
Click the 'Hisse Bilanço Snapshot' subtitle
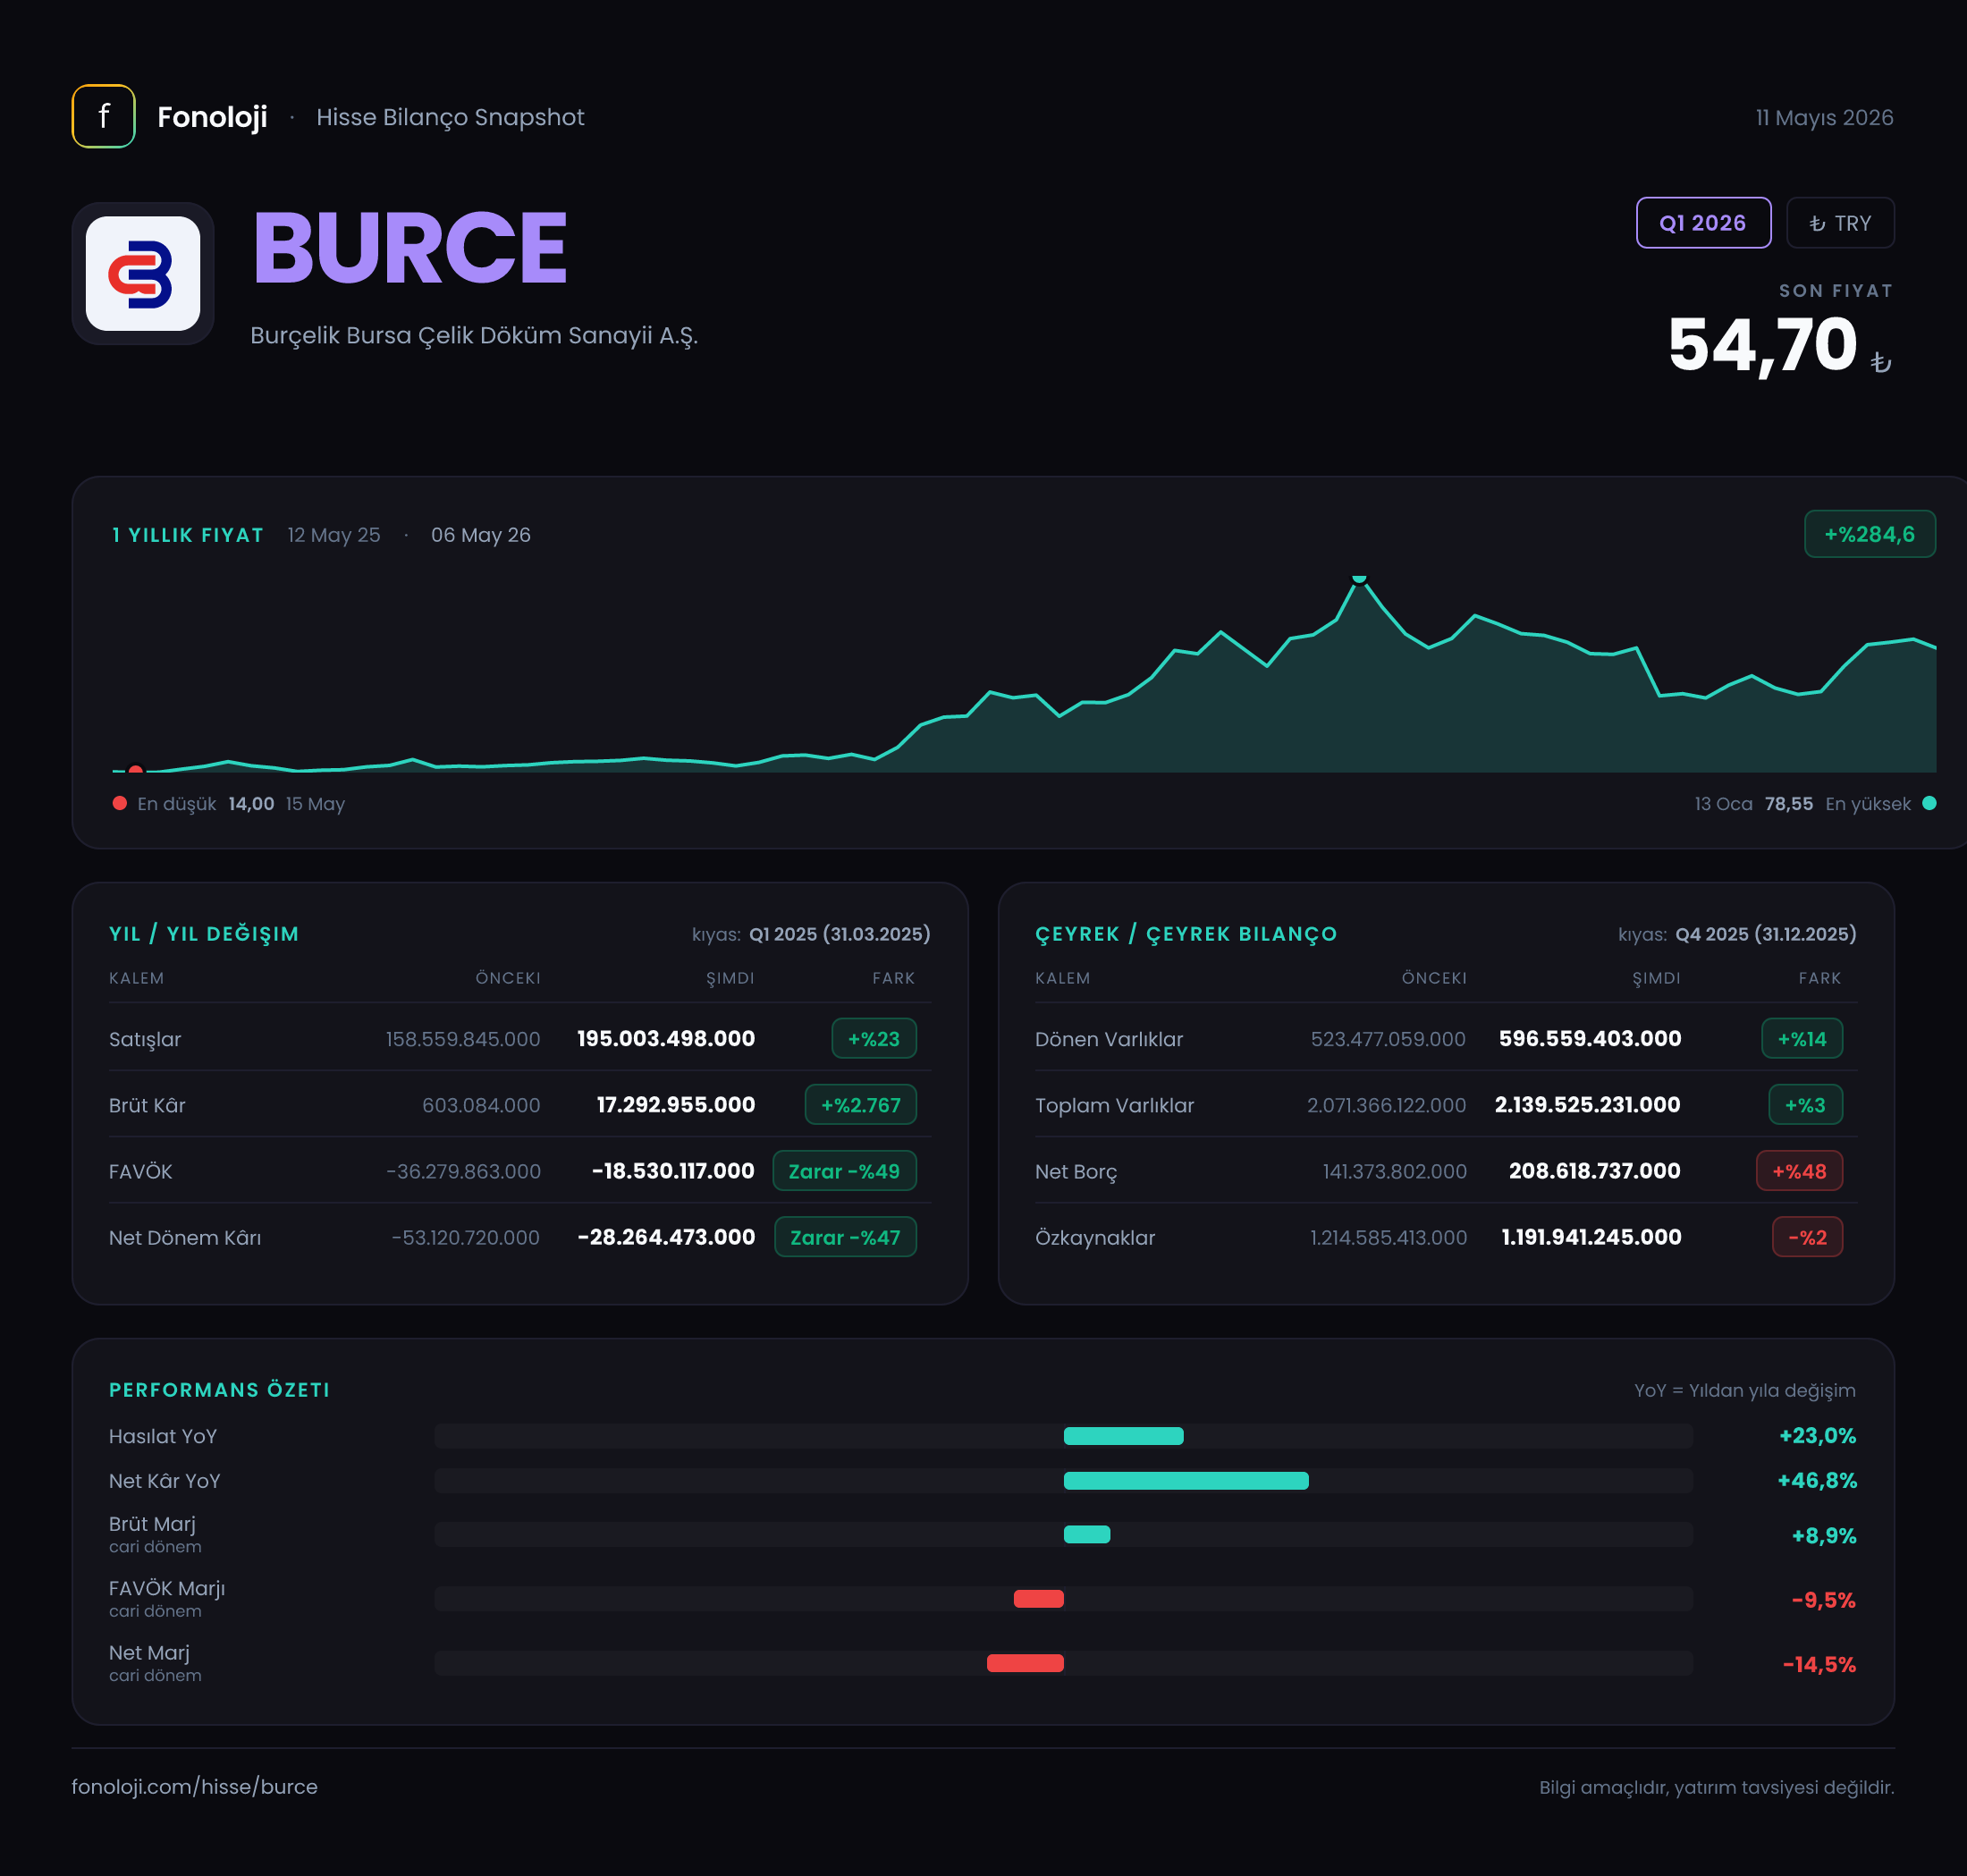coord(450,117)
